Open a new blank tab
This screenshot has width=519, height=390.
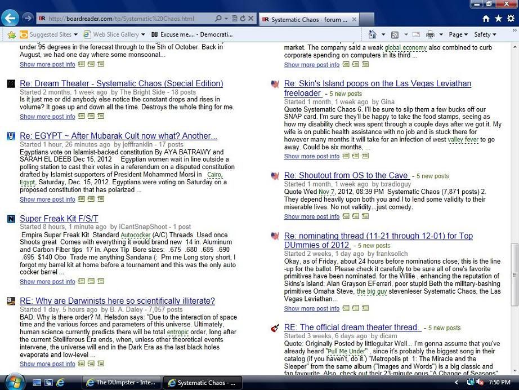click(366, 20)
